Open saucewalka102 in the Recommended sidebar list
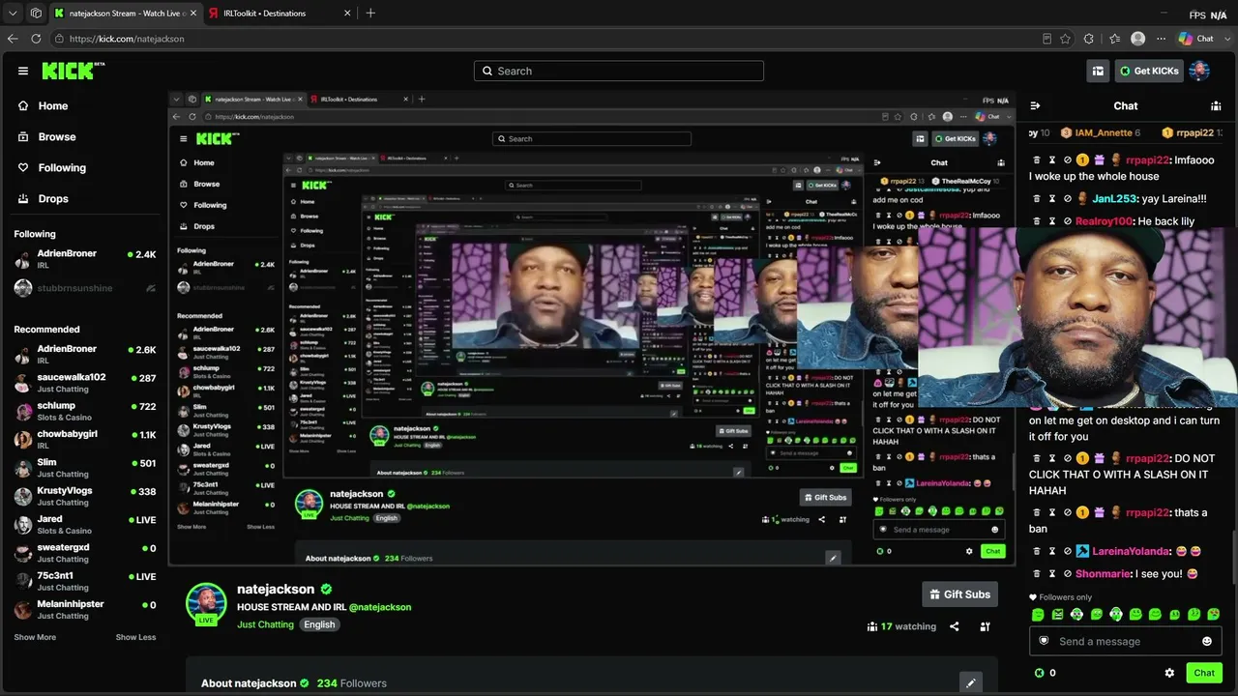The image size is (1238, 696). 85,383
